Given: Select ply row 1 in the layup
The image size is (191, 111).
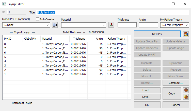Looking at the screenshot, I should click(x=67, y=74).
